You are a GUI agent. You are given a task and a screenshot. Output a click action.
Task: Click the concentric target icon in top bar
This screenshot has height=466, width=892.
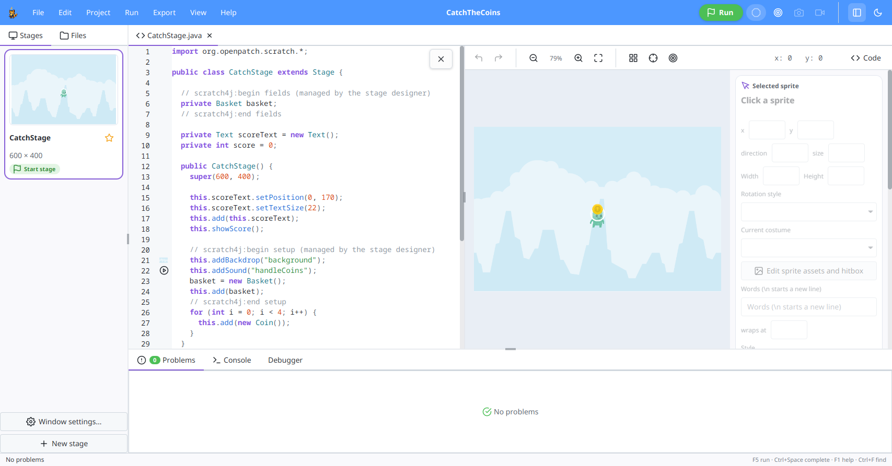point(778,13)
